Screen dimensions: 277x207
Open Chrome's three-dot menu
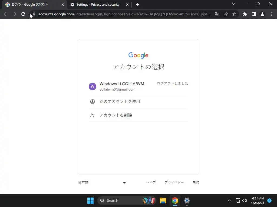(x=271, y=14)
